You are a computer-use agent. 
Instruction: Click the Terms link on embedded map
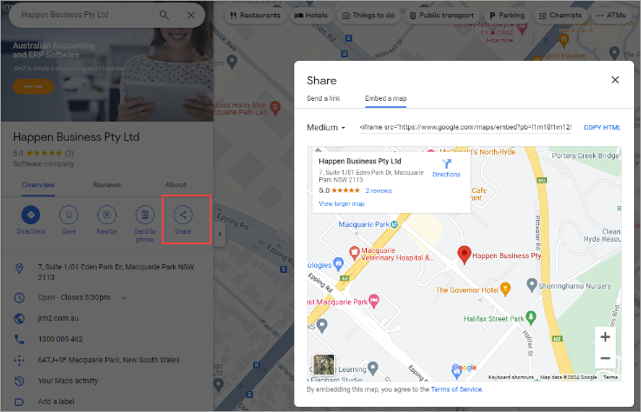[x=610, y=377]
